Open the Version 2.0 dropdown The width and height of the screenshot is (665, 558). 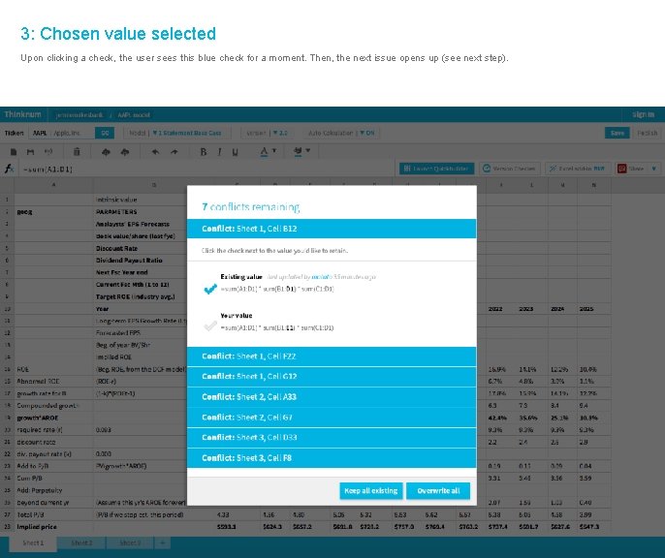coord(267,133)
